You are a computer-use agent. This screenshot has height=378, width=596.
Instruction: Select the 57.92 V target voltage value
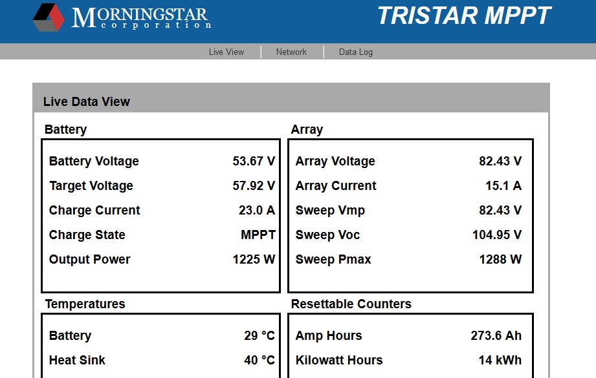254,185
